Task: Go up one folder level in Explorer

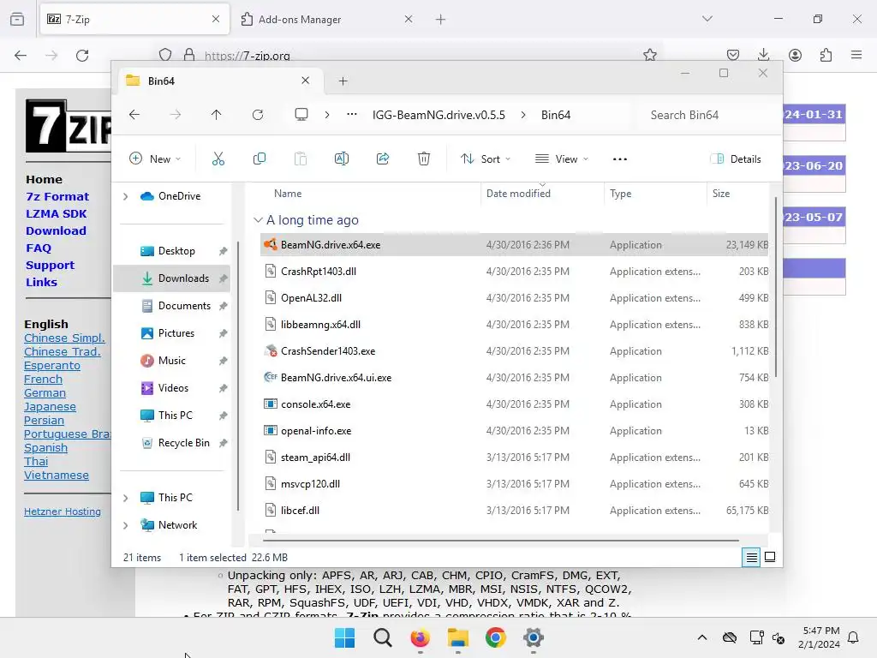Action: [x=216, y=115]
